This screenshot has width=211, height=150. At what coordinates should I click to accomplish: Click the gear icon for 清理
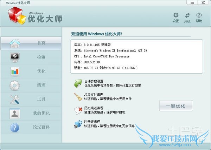15,86
